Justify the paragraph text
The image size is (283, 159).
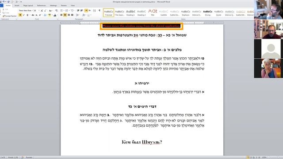coord(73,15)
